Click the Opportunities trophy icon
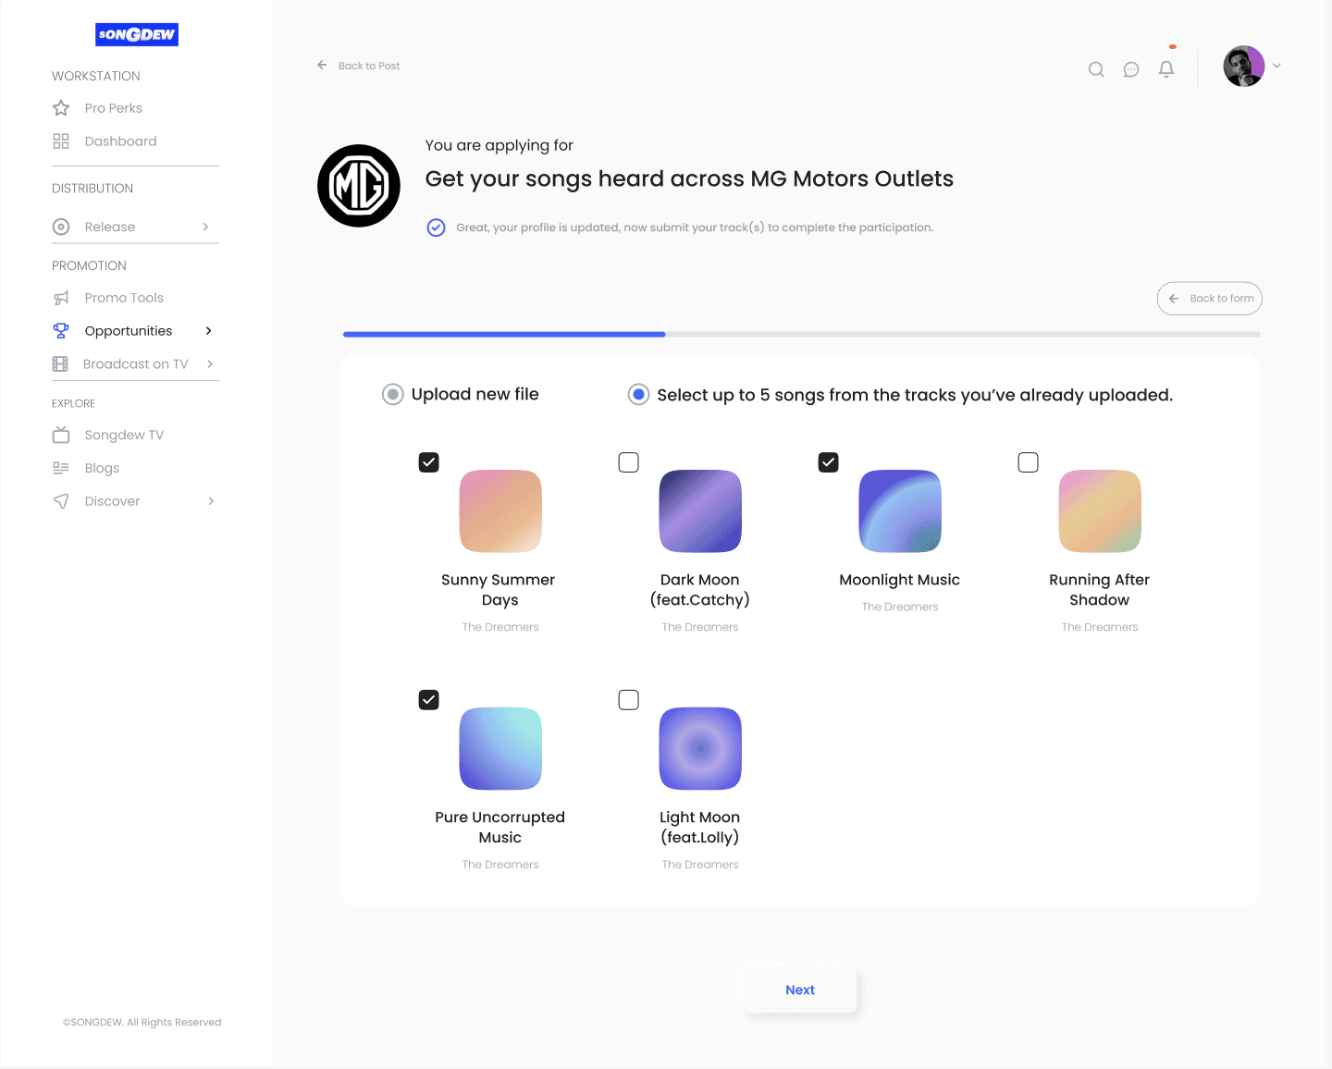Screen dimensions: 1332x1069 pos(61,330)
